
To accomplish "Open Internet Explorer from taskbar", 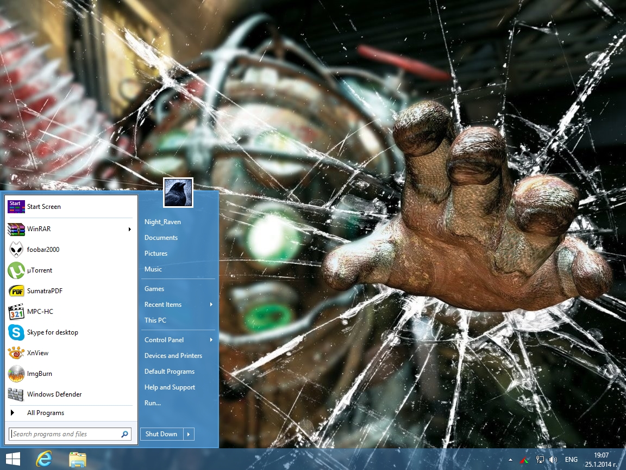I will tap(44, 459).
